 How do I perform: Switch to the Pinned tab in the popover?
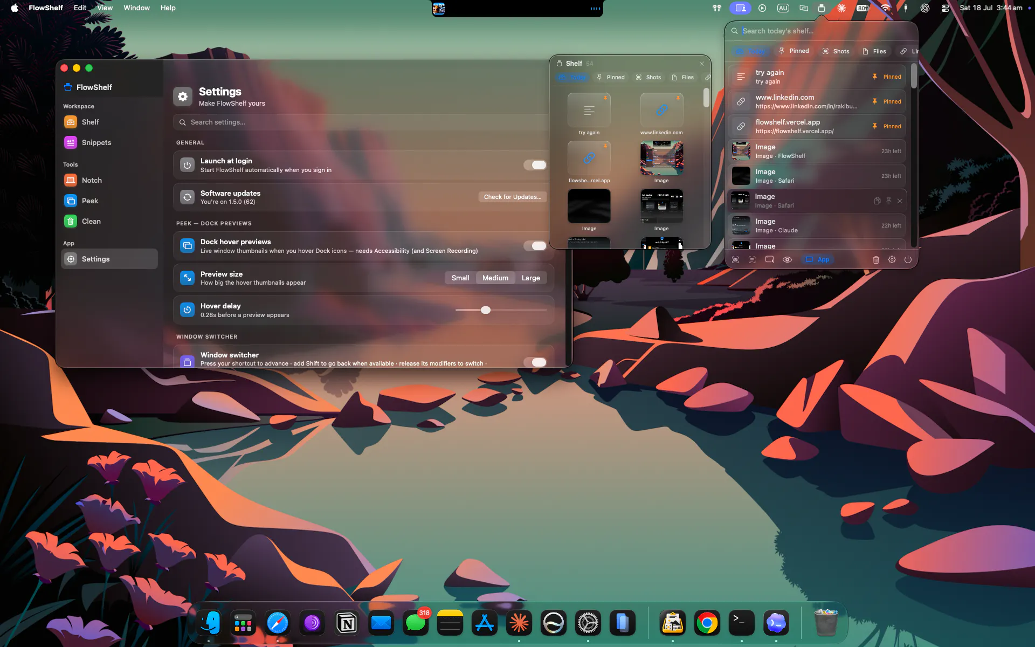point(794,51)
